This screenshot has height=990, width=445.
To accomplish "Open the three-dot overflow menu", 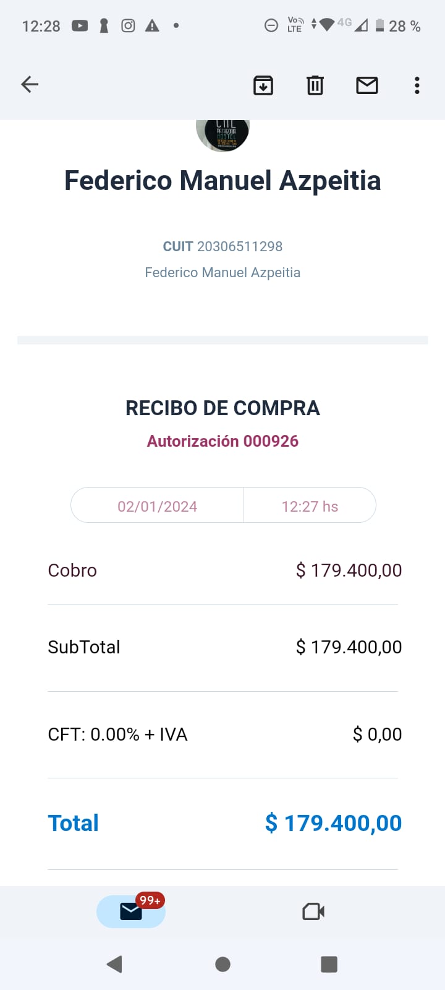I will (417, 85).
